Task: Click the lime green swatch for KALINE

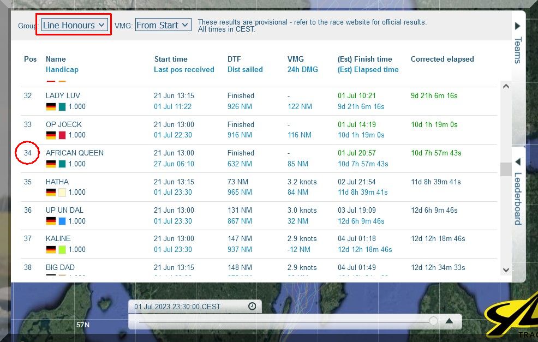Action: (x=62, y=250)
